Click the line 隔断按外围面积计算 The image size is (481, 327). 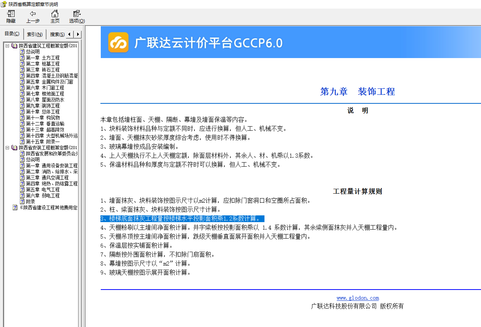pyautogui.click(x=158, y=254)
